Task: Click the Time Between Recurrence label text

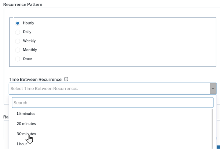Action: click(35, 79)
